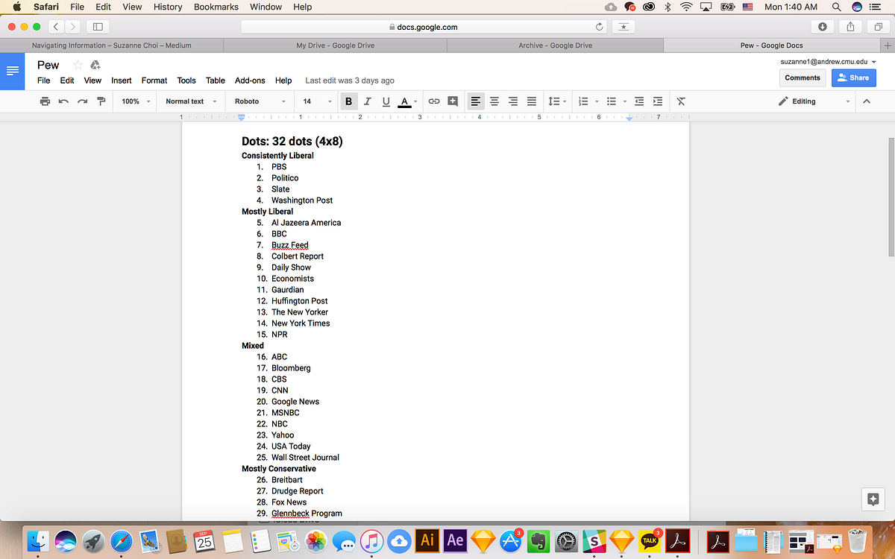Click the Pew document title
The width and height of the screenshot is (895, 559).
point(48,66)
